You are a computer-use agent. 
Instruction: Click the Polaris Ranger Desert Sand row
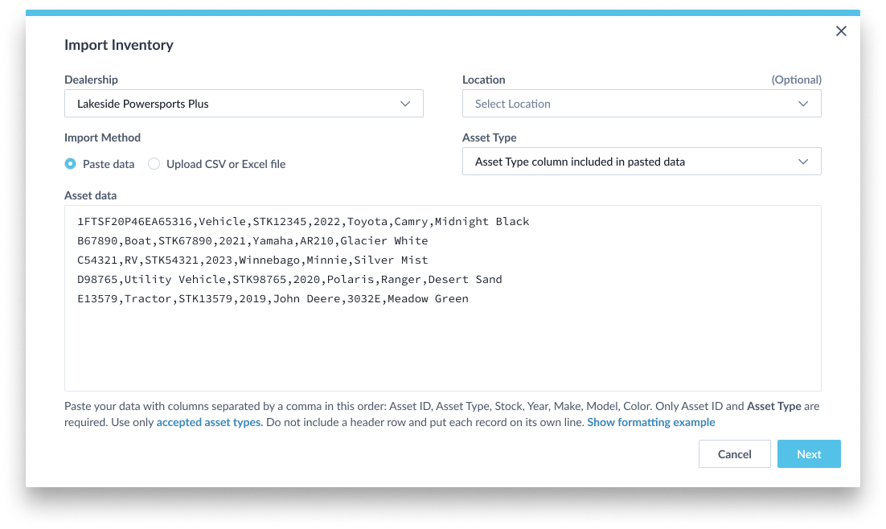pyautogui.click(x=289, y=279)
